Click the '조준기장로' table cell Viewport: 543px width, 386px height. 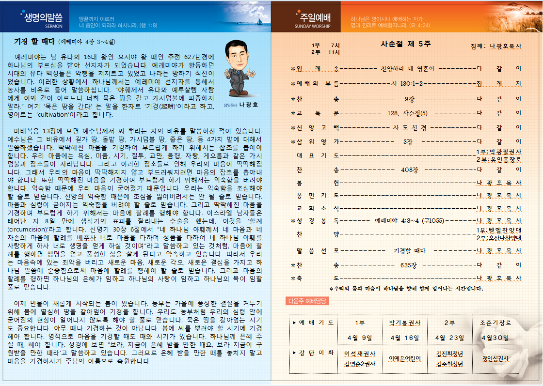coord(495,323)
